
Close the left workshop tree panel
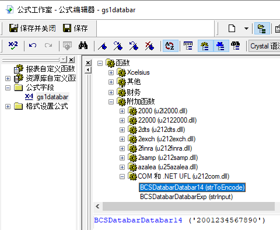click(71, 60)
